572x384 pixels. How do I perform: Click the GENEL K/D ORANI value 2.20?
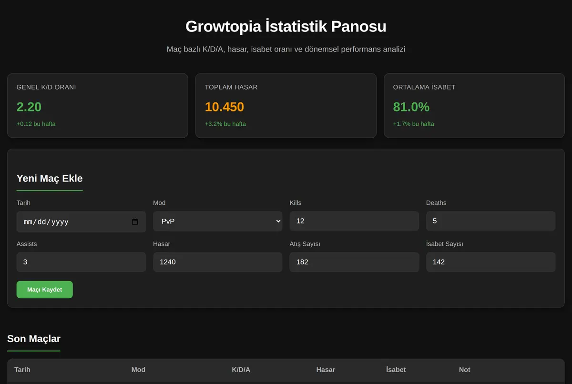29,107
